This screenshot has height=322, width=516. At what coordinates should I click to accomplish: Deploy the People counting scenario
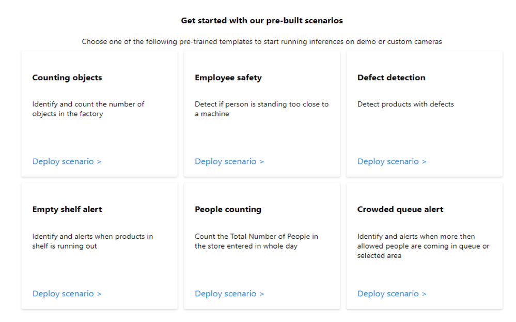click(x=229, y=294)
